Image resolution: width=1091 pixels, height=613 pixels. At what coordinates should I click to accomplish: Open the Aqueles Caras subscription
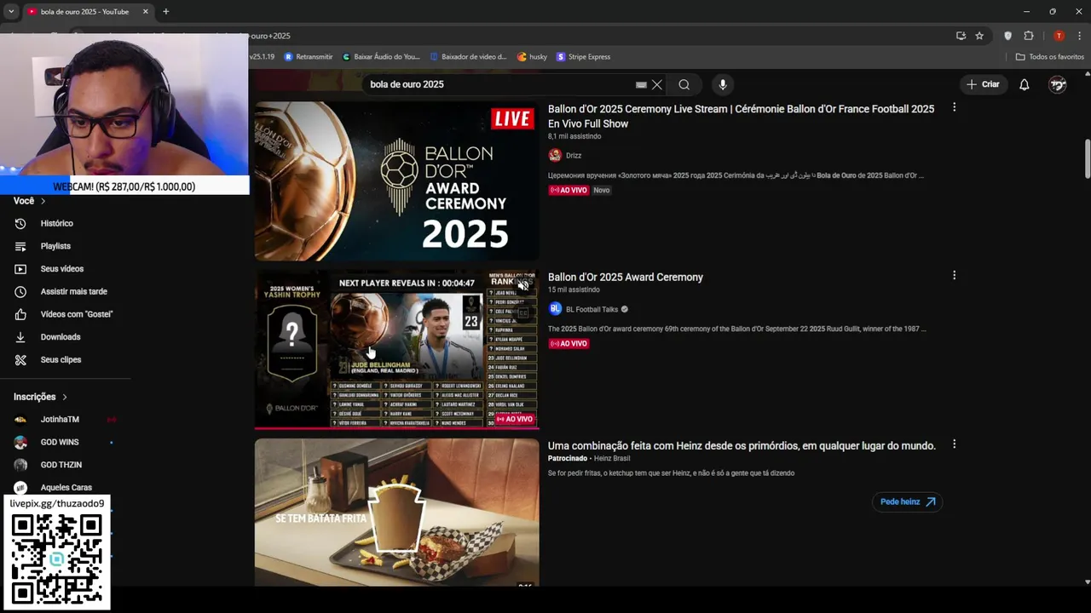(x=66, y=487)
